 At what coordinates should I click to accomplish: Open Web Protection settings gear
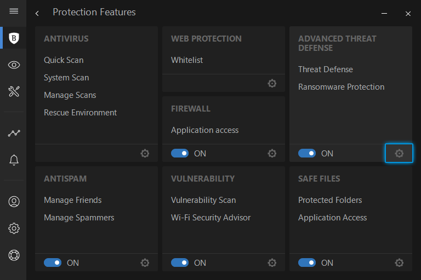[x=272, y=83]
